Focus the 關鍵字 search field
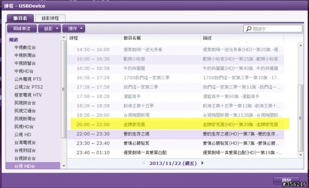Screen dimensions: 309x188 pyautogui.click(x=273, y=29)
